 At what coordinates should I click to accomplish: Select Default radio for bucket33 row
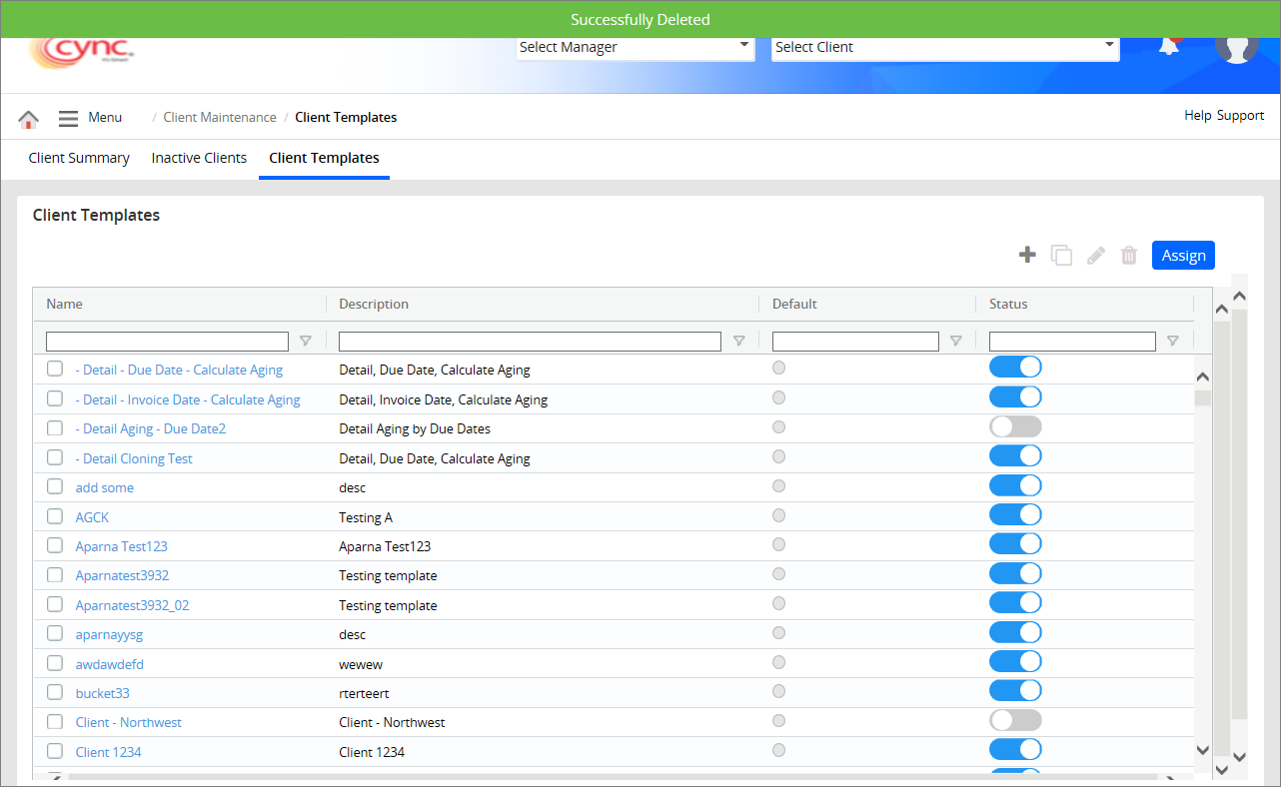coord(779,691)
